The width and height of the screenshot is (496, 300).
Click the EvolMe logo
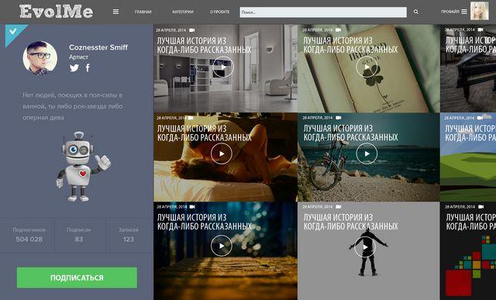tap(56, 12)
